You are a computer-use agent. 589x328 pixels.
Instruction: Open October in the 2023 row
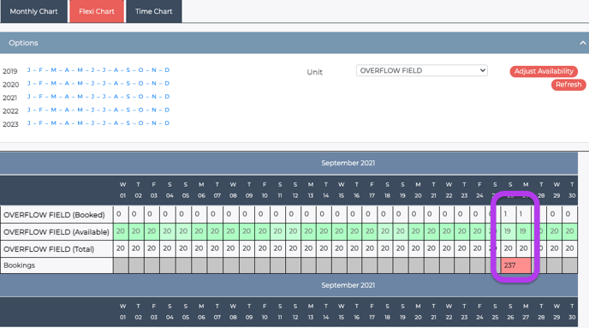140,123
